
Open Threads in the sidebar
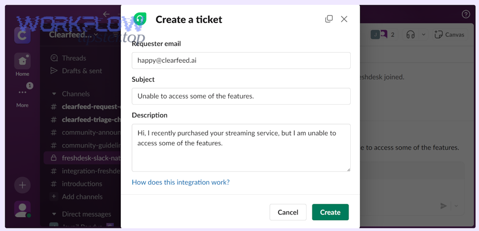[73, 58]
